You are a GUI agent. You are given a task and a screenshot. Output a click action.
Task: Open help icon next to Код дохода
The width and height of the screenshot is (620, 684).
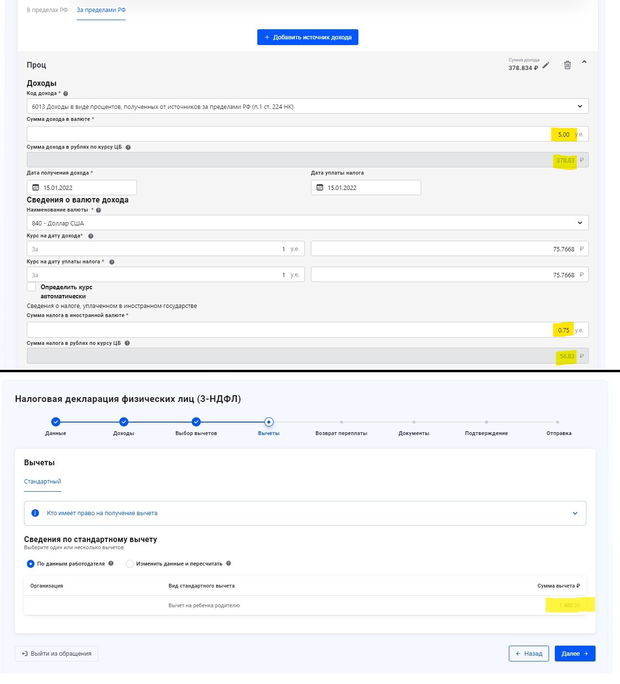point(66,94)
